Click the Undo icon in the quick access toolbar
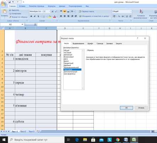 13,2
